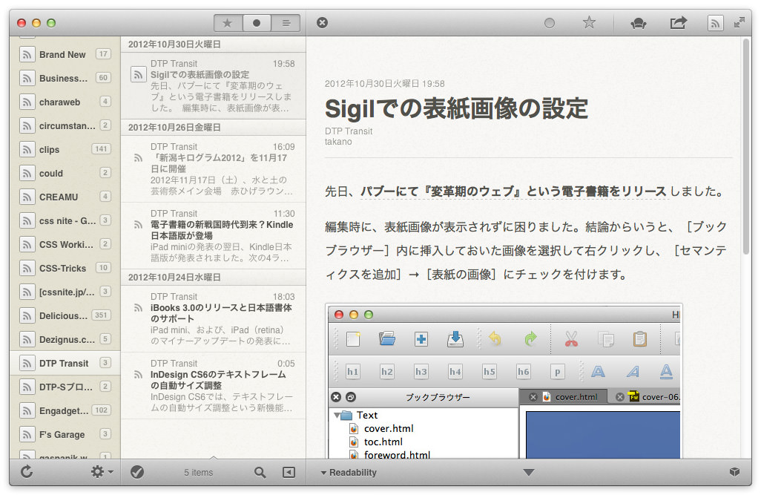Click the RSS icon in article toolbar
Image resolution: width=761 pixels, height=495 pixels.
pyautogui.click(x=715, y=23)
